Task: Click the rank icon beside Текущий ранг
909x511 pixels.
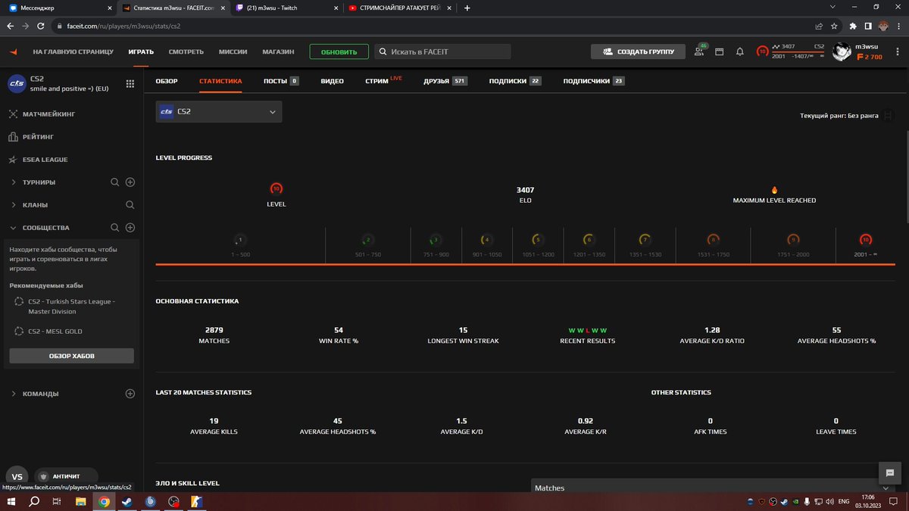Action: [889, 116]
